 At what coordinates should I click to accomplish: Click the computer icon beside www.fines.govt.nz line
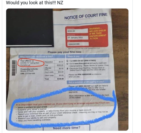(67, 64)
